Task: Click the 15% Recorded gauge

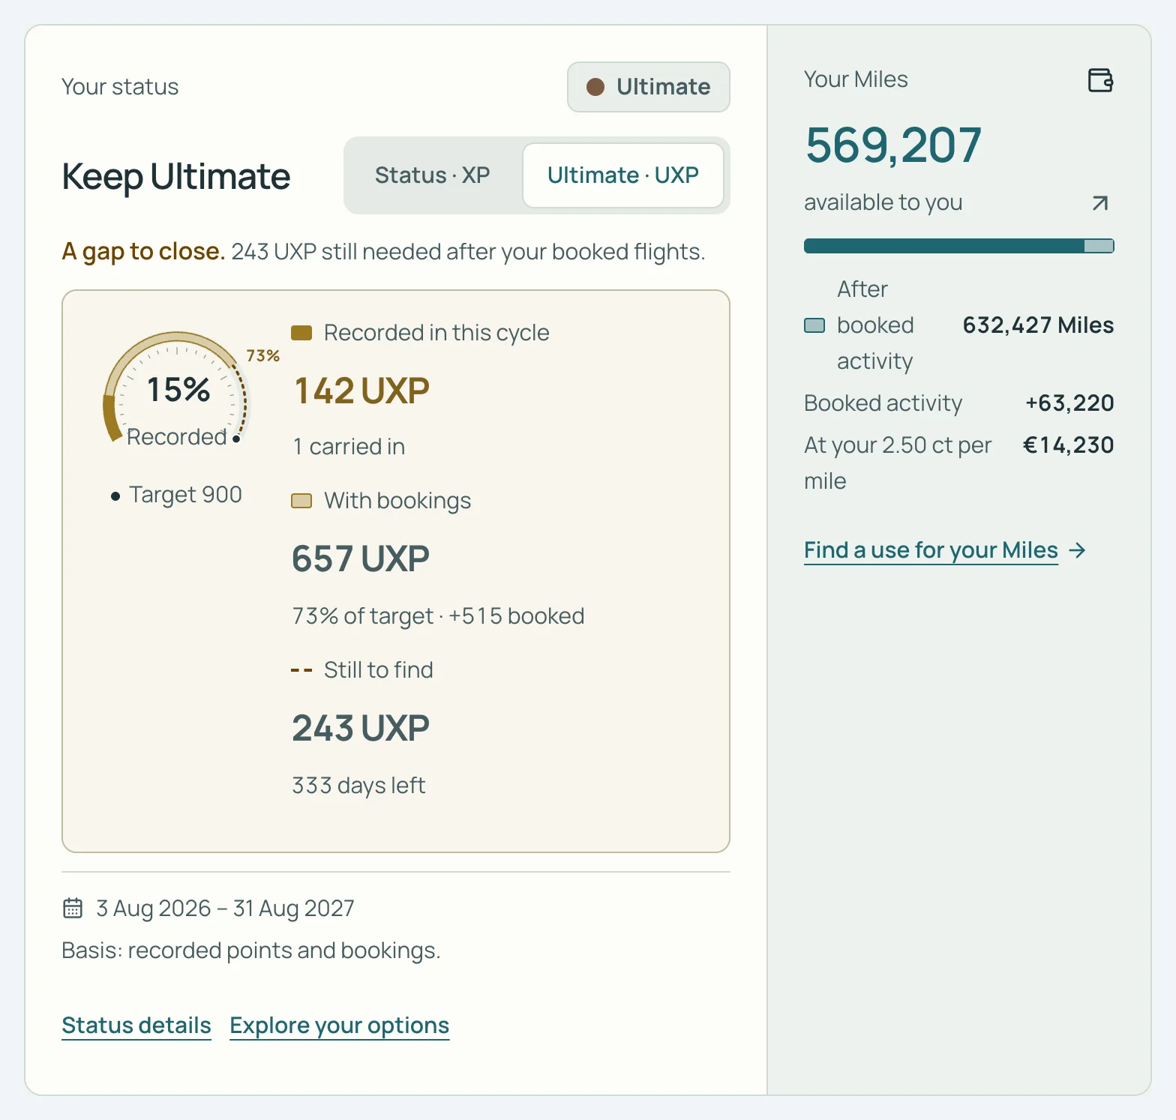Action: click(177, 390)
